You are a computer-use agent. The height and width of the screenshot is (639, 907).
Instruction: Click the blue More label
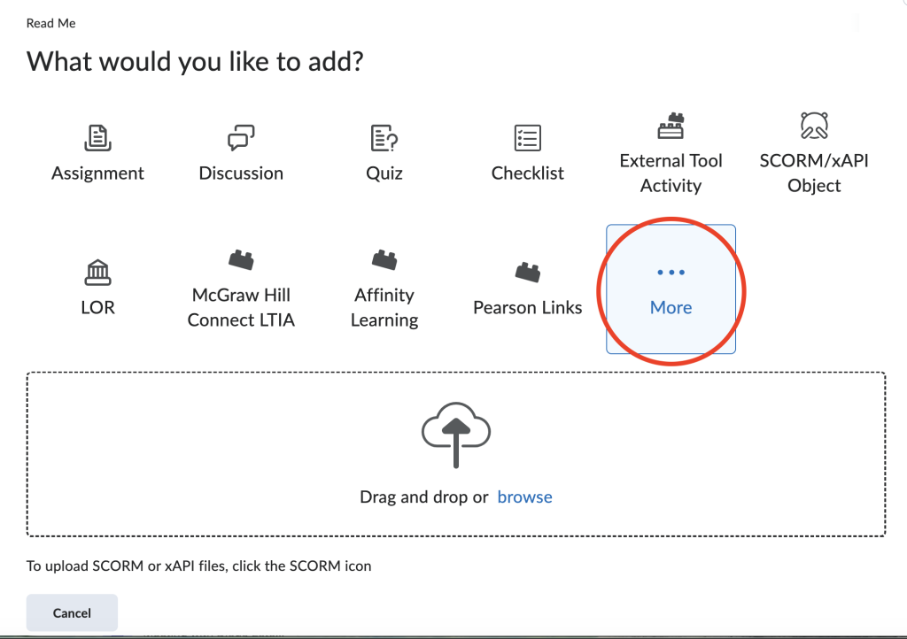coord(671,307)
